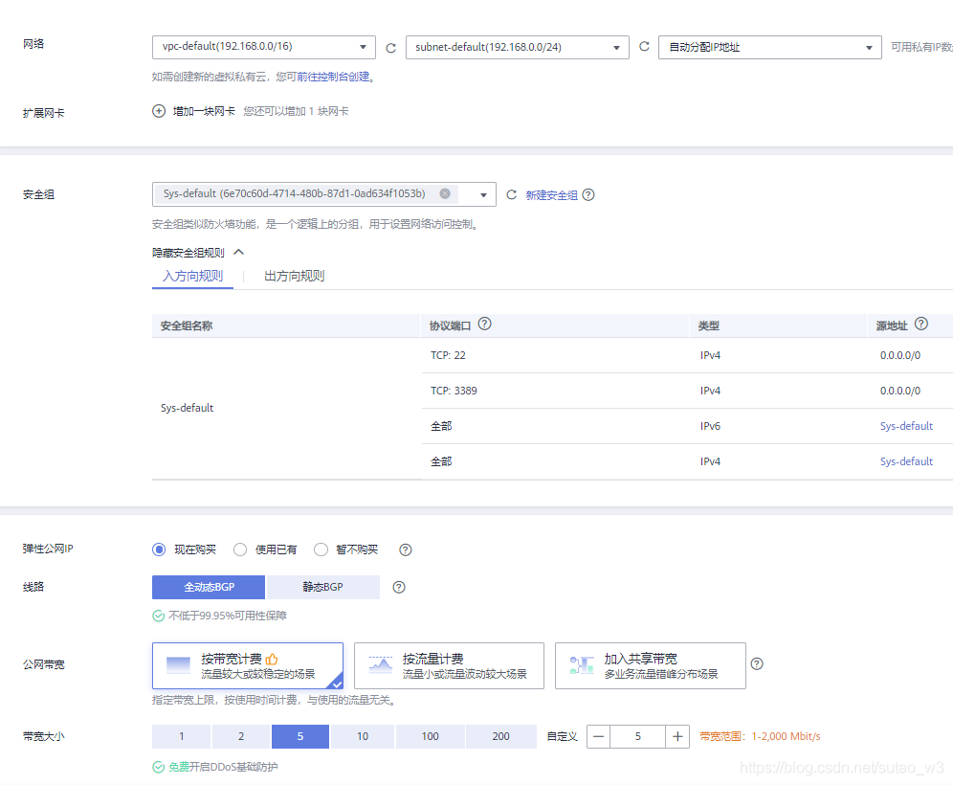953x785 pixels.
Task: Follow the 前往控制台创建 link
Action: pos(333,78)
